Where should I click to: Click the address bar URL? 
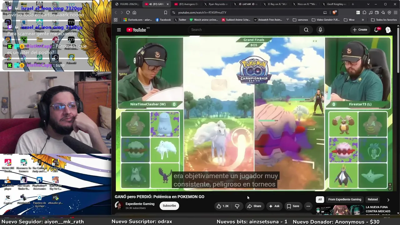(x=202, y=12)
